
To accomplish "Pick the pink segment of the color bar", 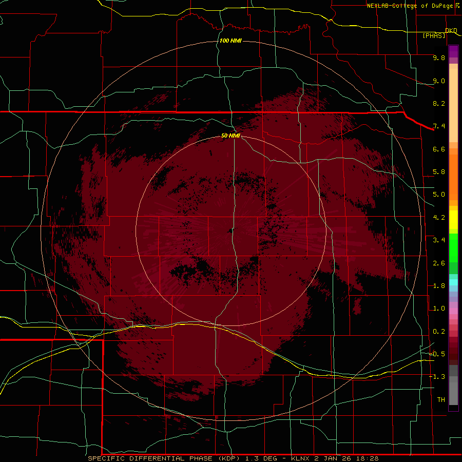I will pyautogui.click(x=453, y=311).
